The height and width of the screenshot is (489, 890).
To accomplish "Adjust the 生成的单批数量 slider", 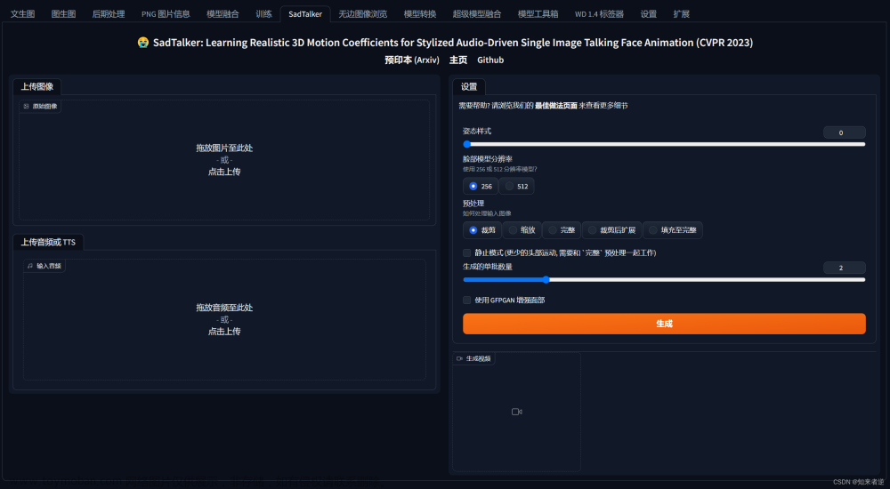I will pos(664,280).
